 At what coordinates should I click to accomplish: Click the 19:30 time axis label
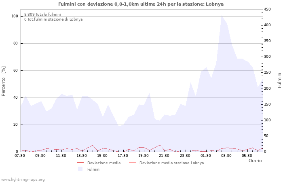click(144, 156)
